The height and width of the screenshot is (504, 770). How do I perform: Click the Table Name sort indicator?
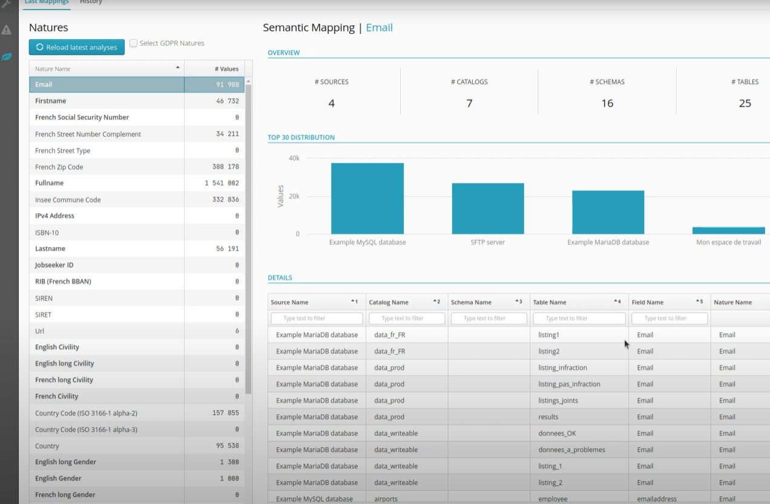[x=617, y=301]
